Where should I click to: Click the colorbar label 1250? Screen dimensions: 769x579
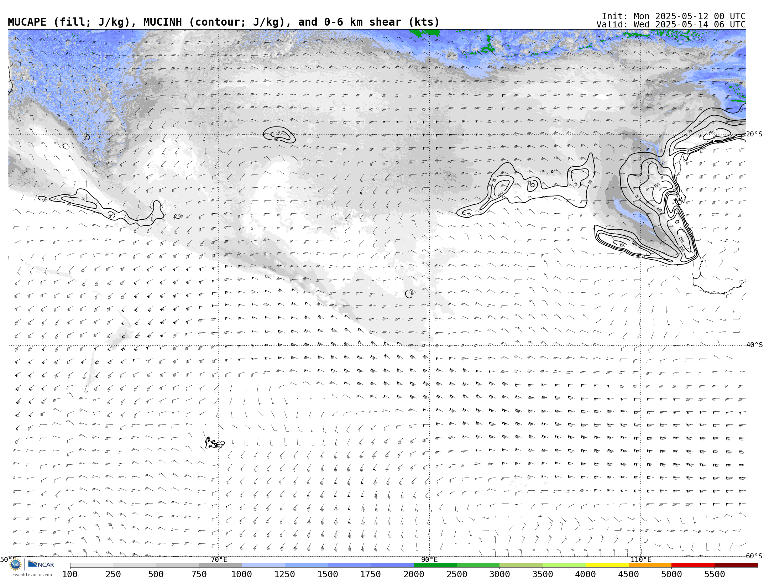(285, 574)
